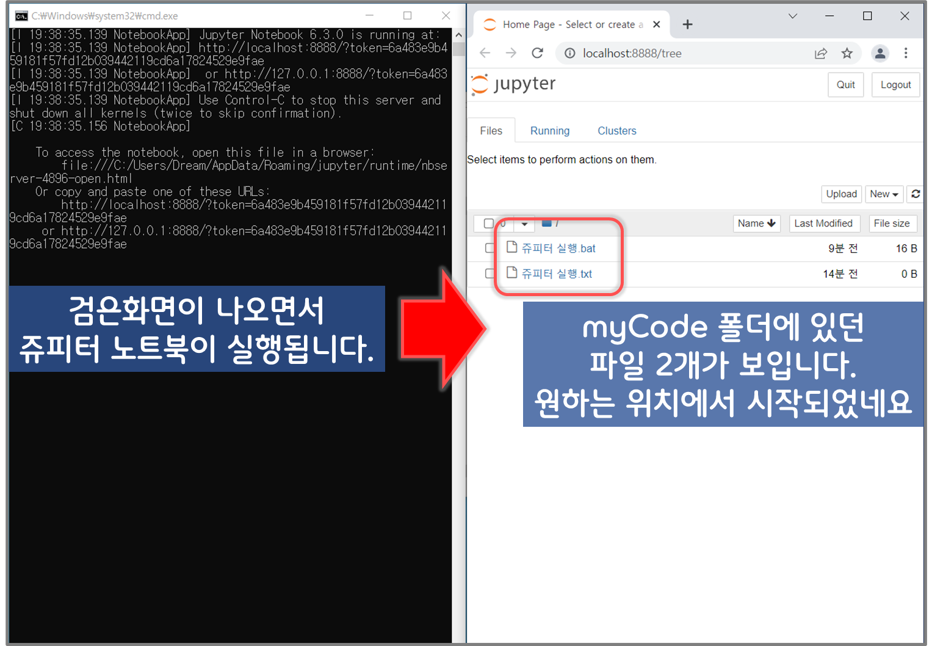Click the cmd window title icon
The width and height of the screenshot is (932, 646).
coord(21,16)
